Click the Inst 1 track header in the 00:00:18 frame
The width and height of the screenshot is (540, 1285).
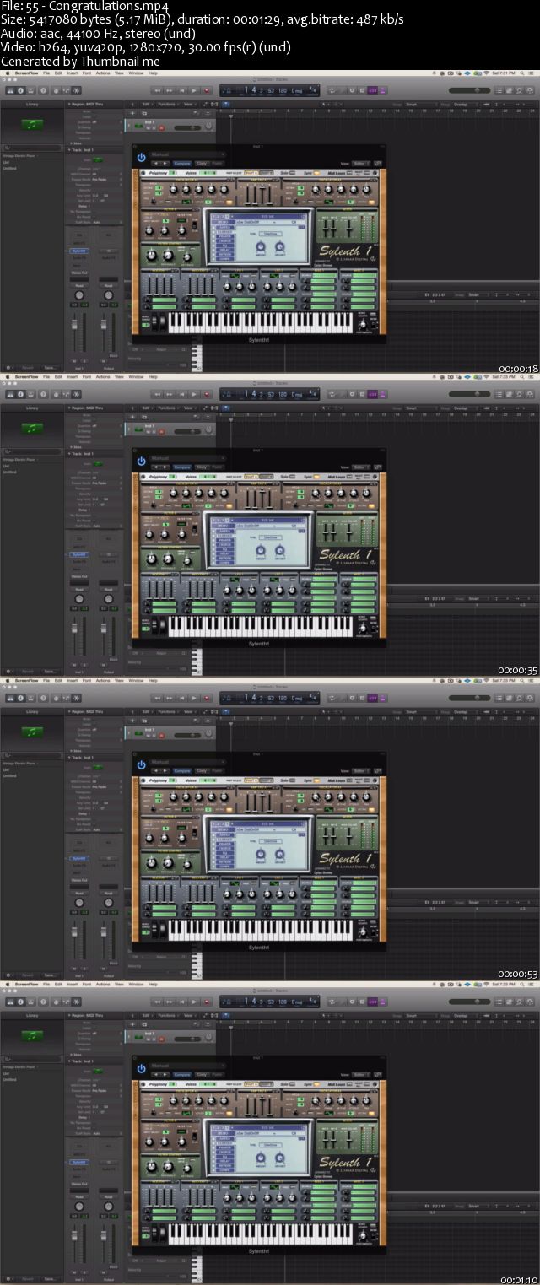coord(169,125)
